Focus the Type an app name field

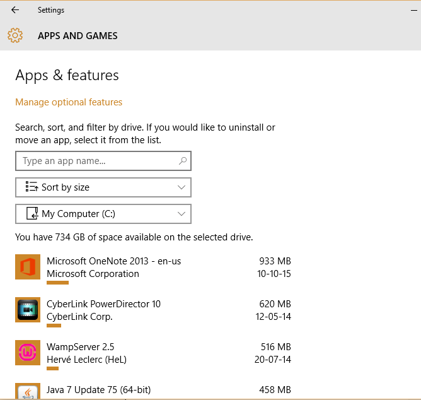tap(103, 161)
